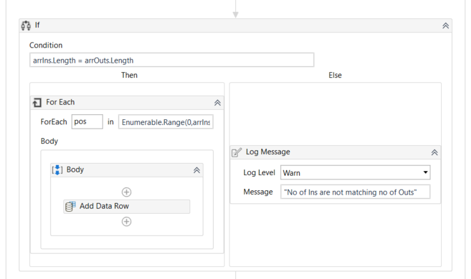This screenshot has width=471, height=279.
Task: Edit the Enumerable.Range collection field
Action: pyautogui.click(x=166, y=122)
